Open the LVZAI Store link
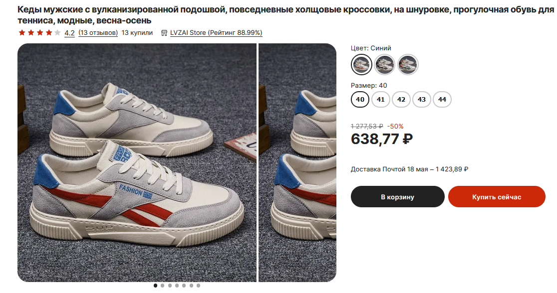The height and width of the screenshot is (293, 557). (x=216, y=33)
